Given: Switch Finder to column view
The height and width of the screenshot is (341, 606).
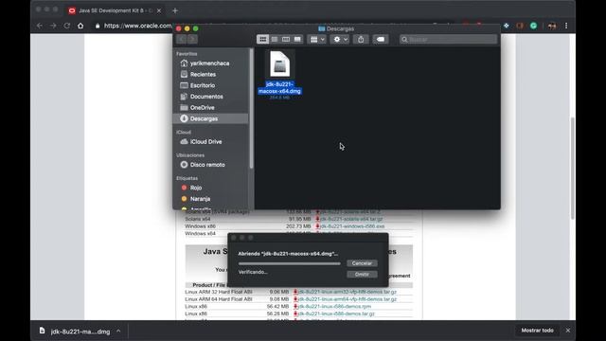Looking at the screenshot, I should coord(286,39).
